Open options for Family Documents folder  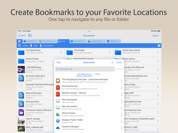(158, 52)
